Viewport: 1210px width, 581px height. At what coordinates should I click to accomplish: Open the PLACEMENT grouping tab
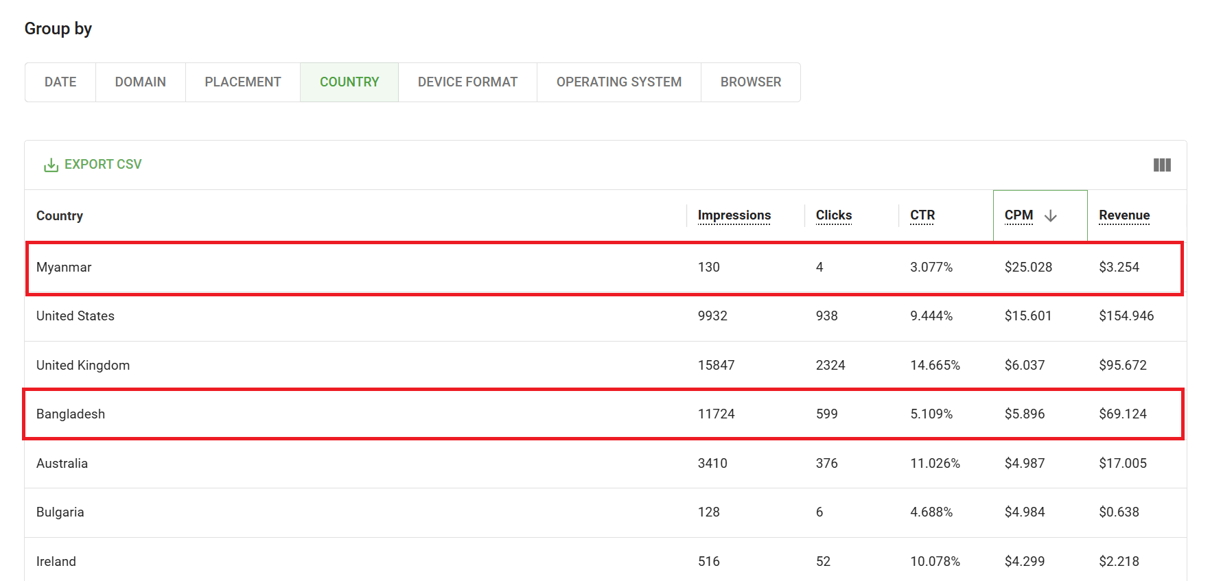coord(242,82)
